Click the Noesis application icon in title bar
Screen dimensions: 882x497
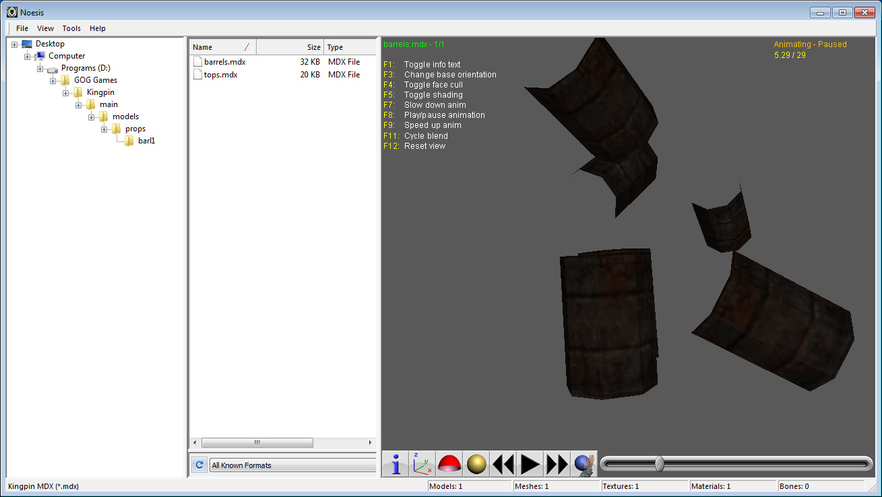click(11, 12)
